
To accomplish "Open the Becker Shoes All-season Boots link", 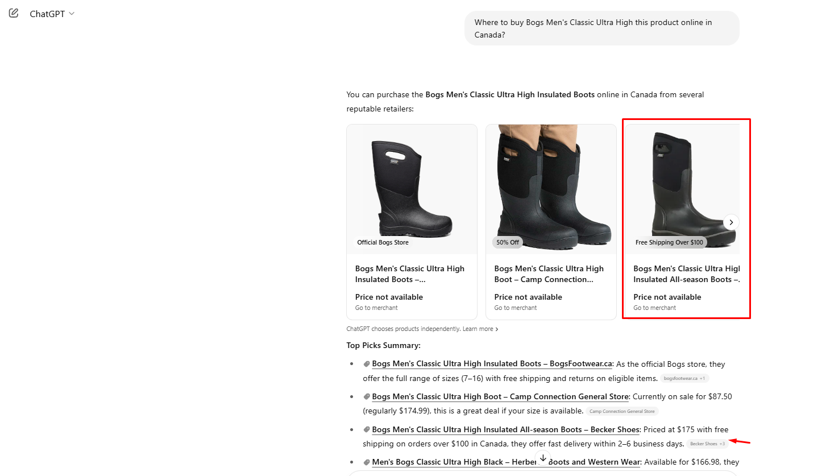I will pos(506,430).
